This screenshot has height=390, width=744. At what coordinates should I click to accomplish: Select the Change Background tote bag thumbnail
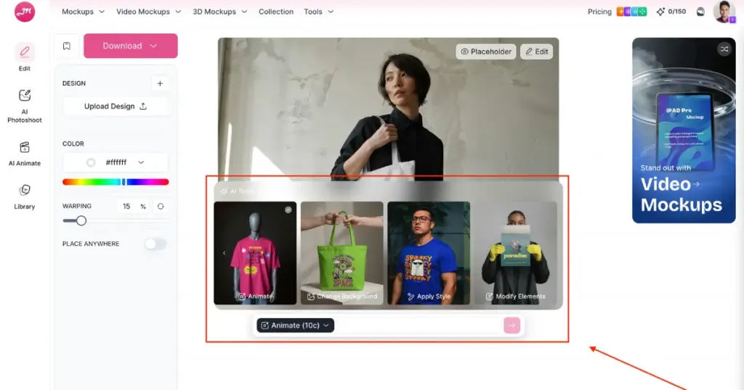click(x=342, y=253)
